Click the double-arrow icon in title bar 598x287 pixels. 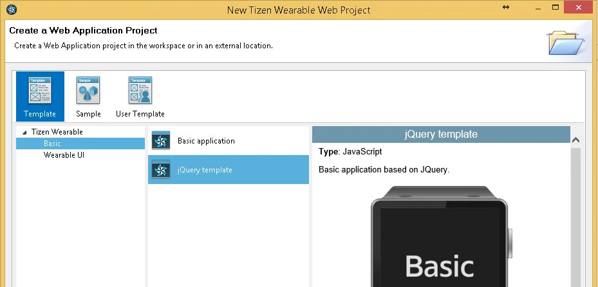click(x=506, y=7)
